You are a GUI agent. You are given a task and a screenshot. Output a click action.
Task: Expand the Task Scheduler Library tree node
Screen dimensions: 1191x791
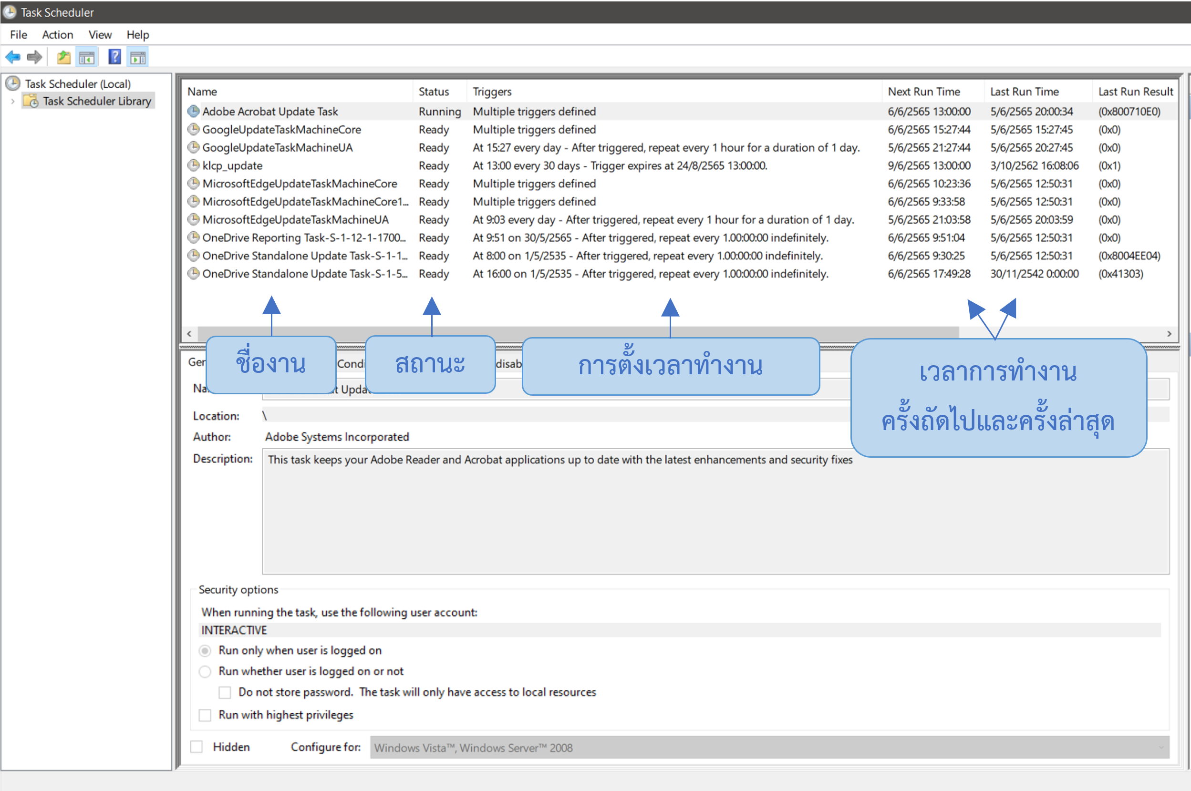[12, 102]
